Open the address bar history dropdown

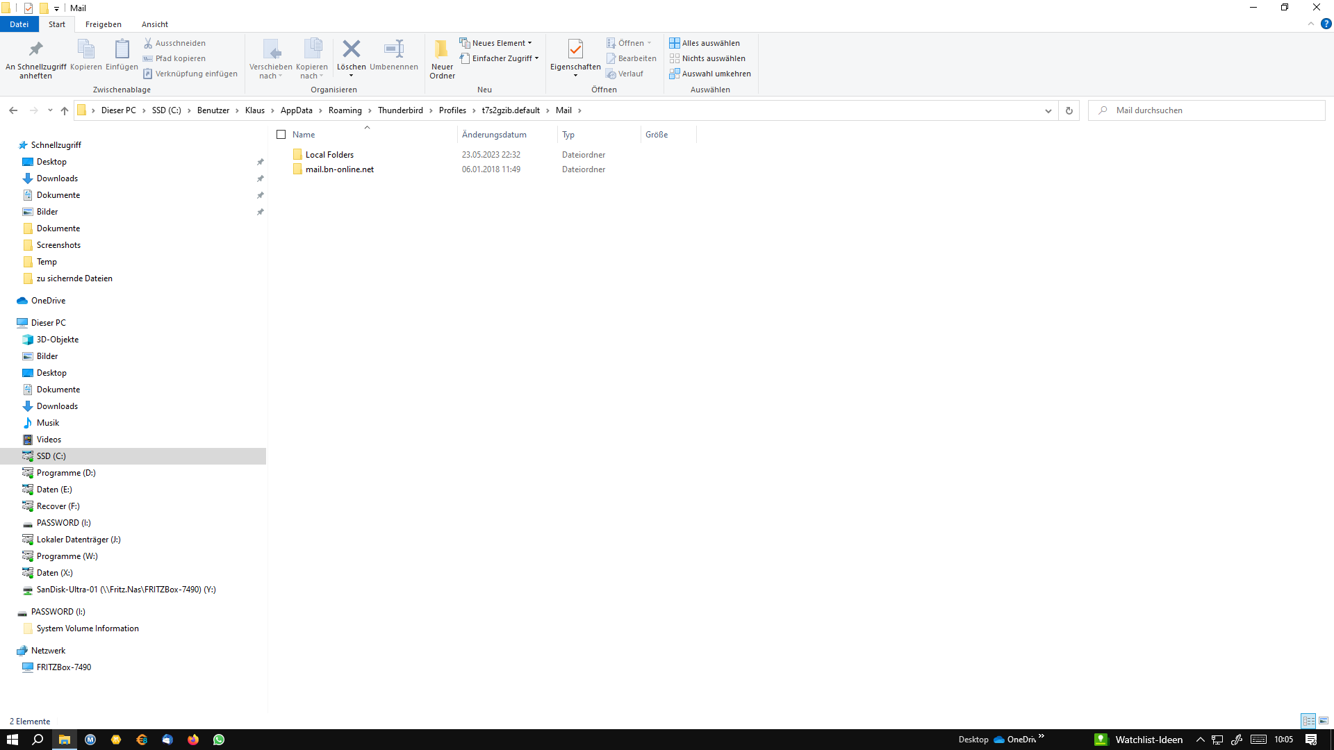tap(1048, 110)
